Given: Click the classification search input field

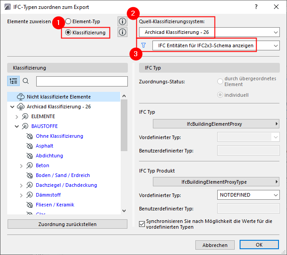Looking at the screenshot, I should pos(82,81).
